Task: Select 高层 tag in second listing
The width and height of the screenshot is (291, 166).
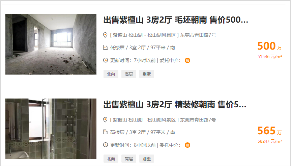Action: pos(129,159)
